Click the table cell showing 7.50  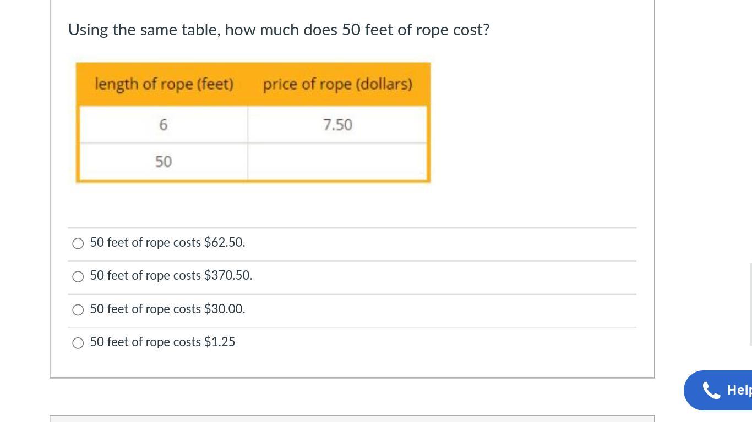[337, 125]
